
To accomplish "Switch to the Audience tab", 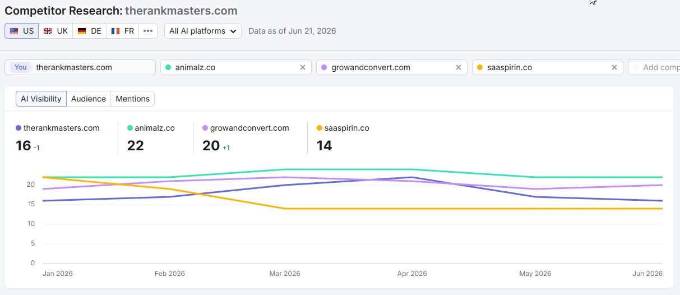I will [89, 99].
